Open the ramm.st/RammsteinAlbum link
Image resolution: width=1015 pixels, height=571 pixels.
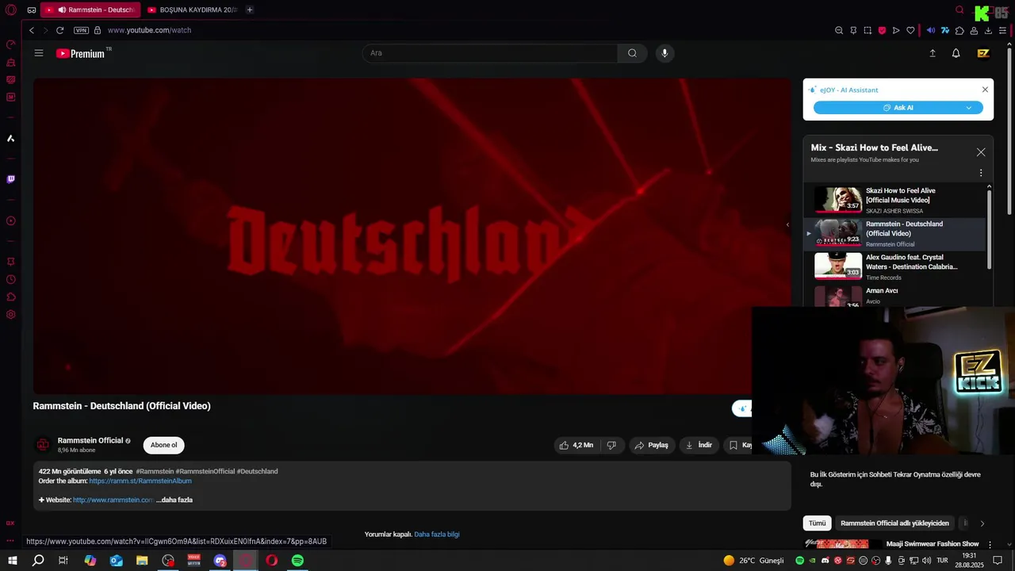(140, 481)
